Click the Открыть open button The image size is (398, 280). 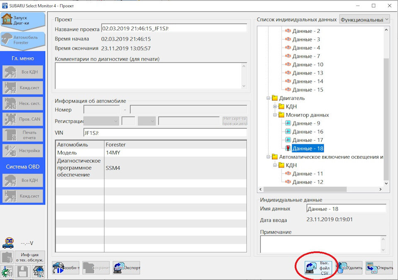pos(379,268)
